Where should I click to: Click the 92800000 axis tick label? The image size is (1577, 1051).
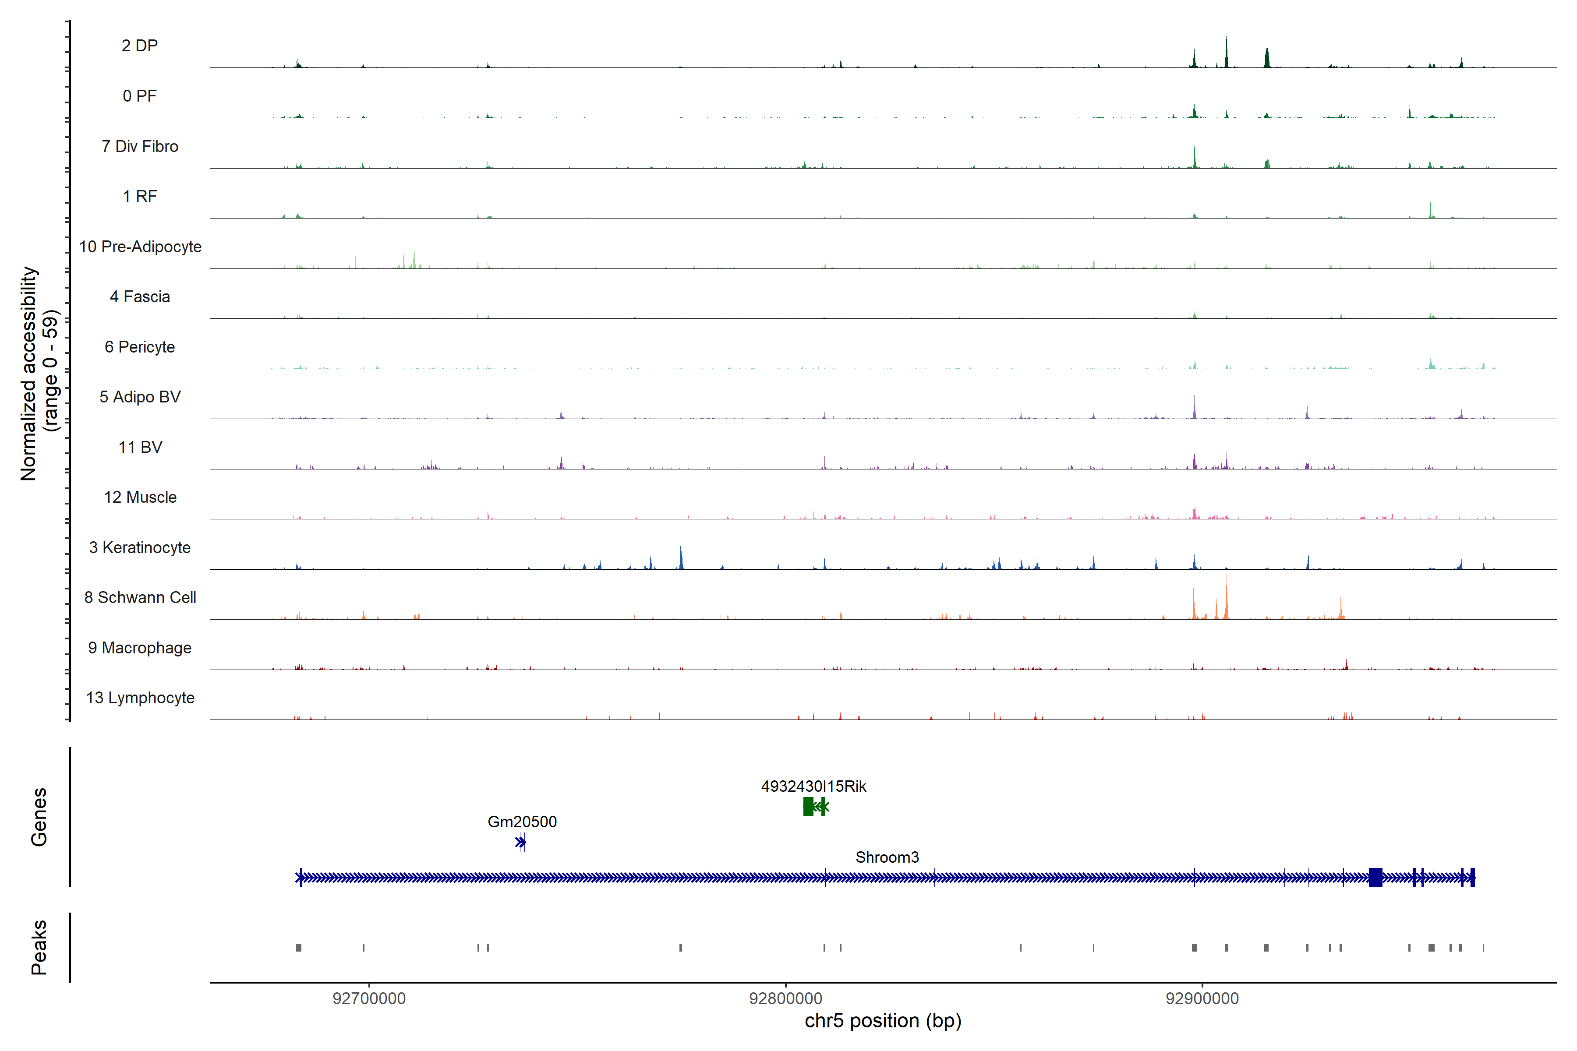coord(785,999)
